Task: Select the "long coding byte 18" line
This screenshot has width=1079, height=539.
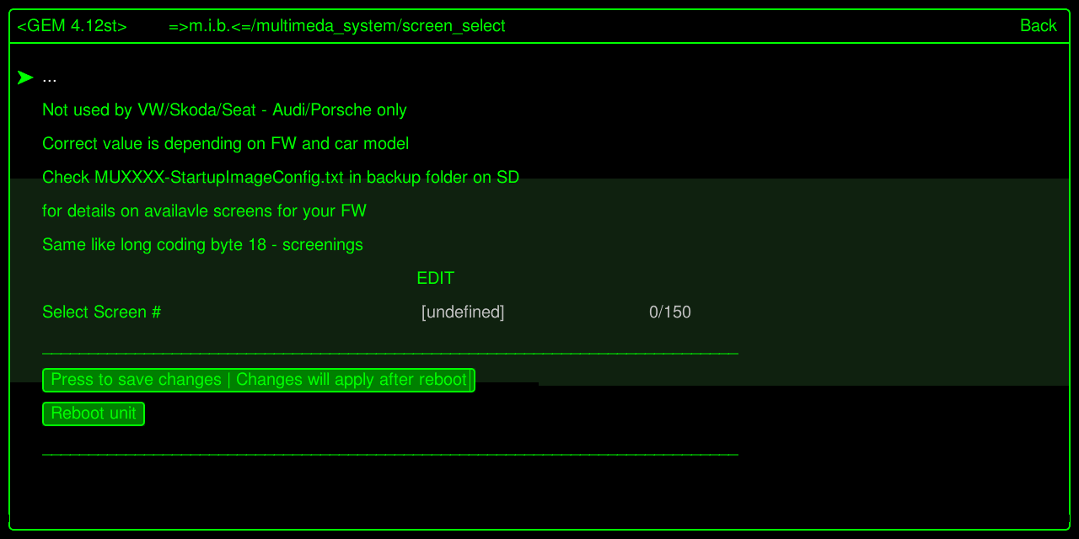Action: coord(202,245)
